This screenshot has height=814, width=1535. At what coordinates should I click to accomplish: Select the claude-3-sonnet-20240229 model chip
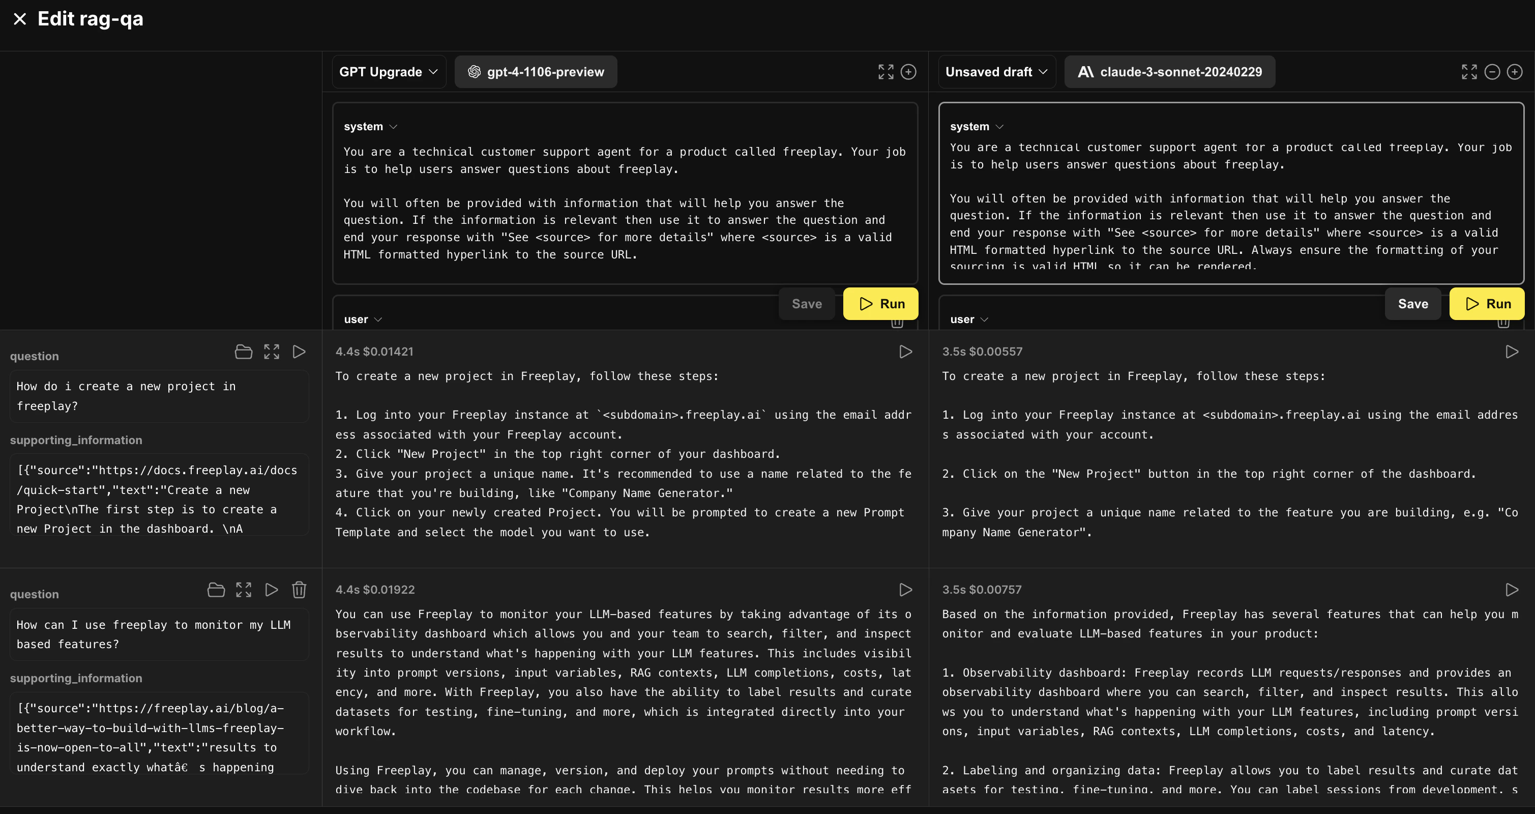[x=1169, y=72]
